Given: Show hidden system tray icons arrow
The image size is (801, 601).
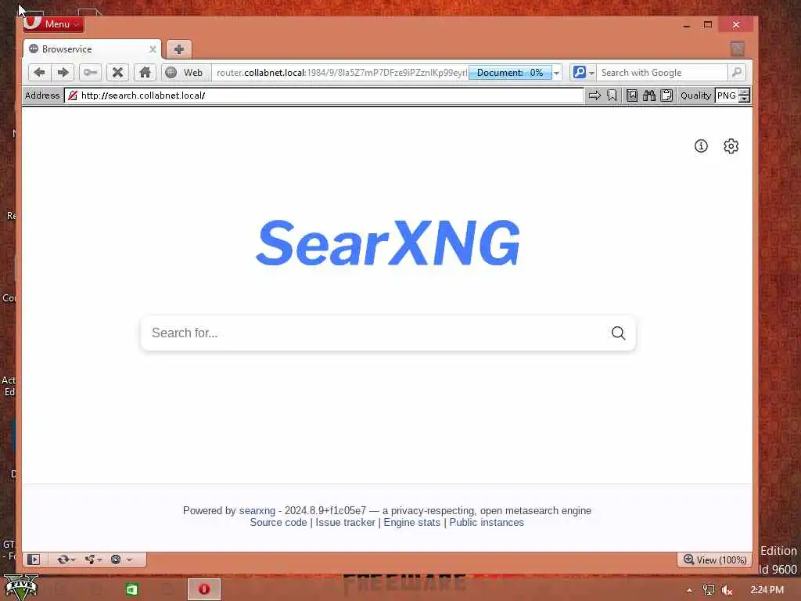Looking at the screenshot, I should (x=690, y=590).
